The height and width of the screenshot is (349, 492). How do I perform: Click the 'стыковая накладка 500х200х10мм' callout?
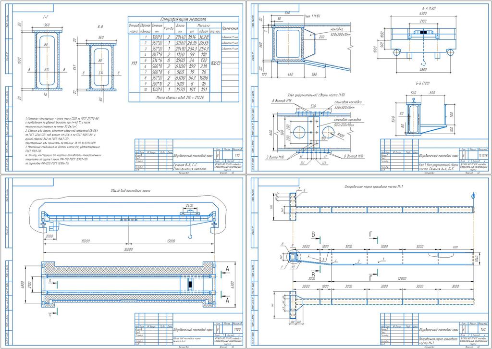coord(348,122)
